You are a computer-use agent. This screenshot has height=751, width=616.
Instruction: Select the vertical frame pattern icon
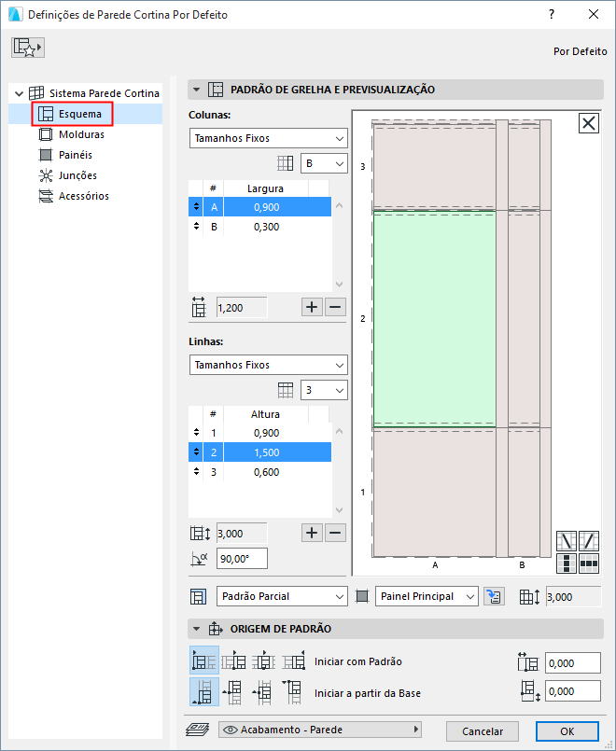567,563
